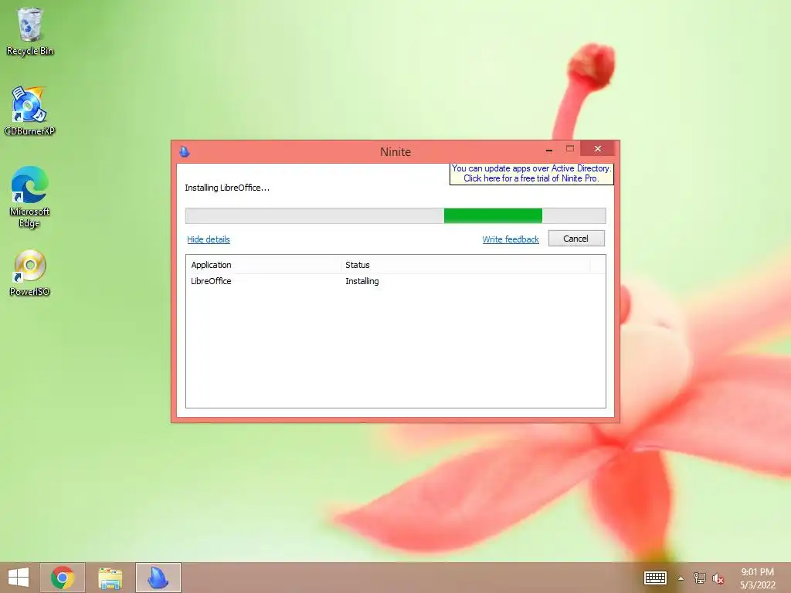Click the Application column header
This screenshot has height=593, width=791.
pyautogui.click(x=263, y=265)
